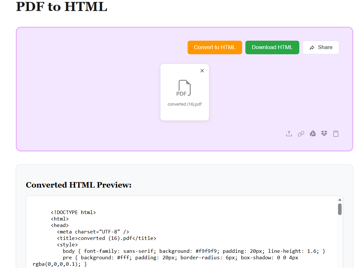Click the DOCTYPE html line in preview
Screen dimensions: 360x268
[73, 212]
